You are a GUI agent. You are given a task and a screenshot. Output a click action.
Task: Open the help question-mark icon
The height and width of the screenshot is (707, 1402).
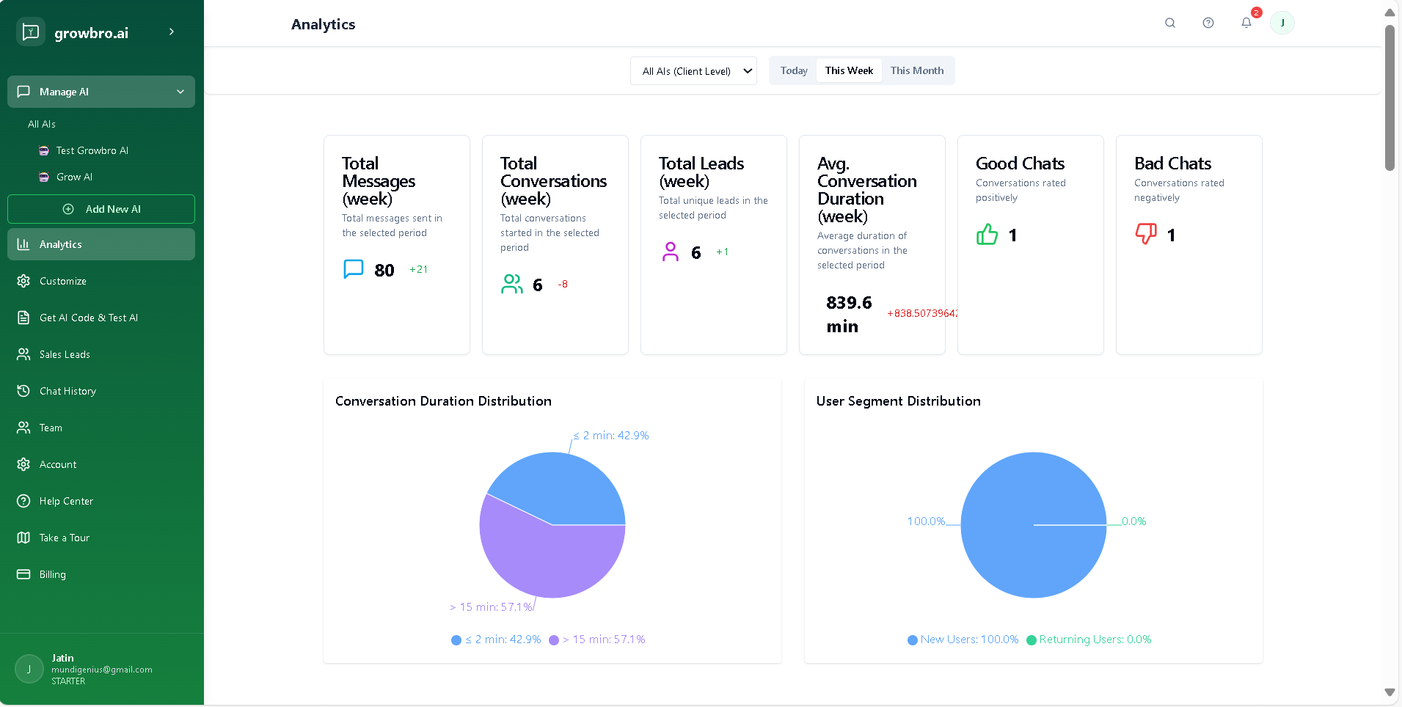point(1208,23)
